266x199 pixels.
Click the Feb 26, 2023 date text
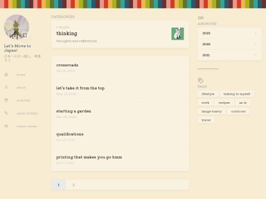click(x=66, y=71)
